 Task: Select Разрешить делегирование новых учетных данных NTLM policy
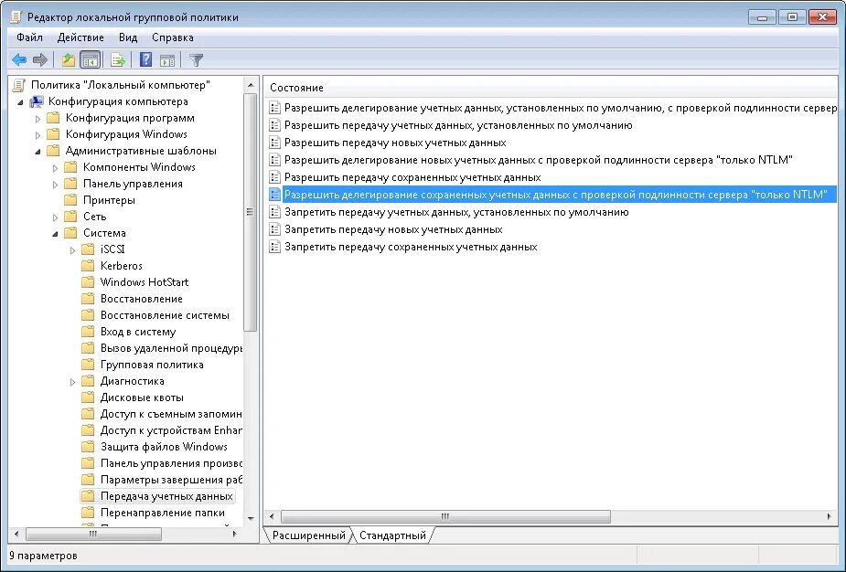tap(538, 160)
